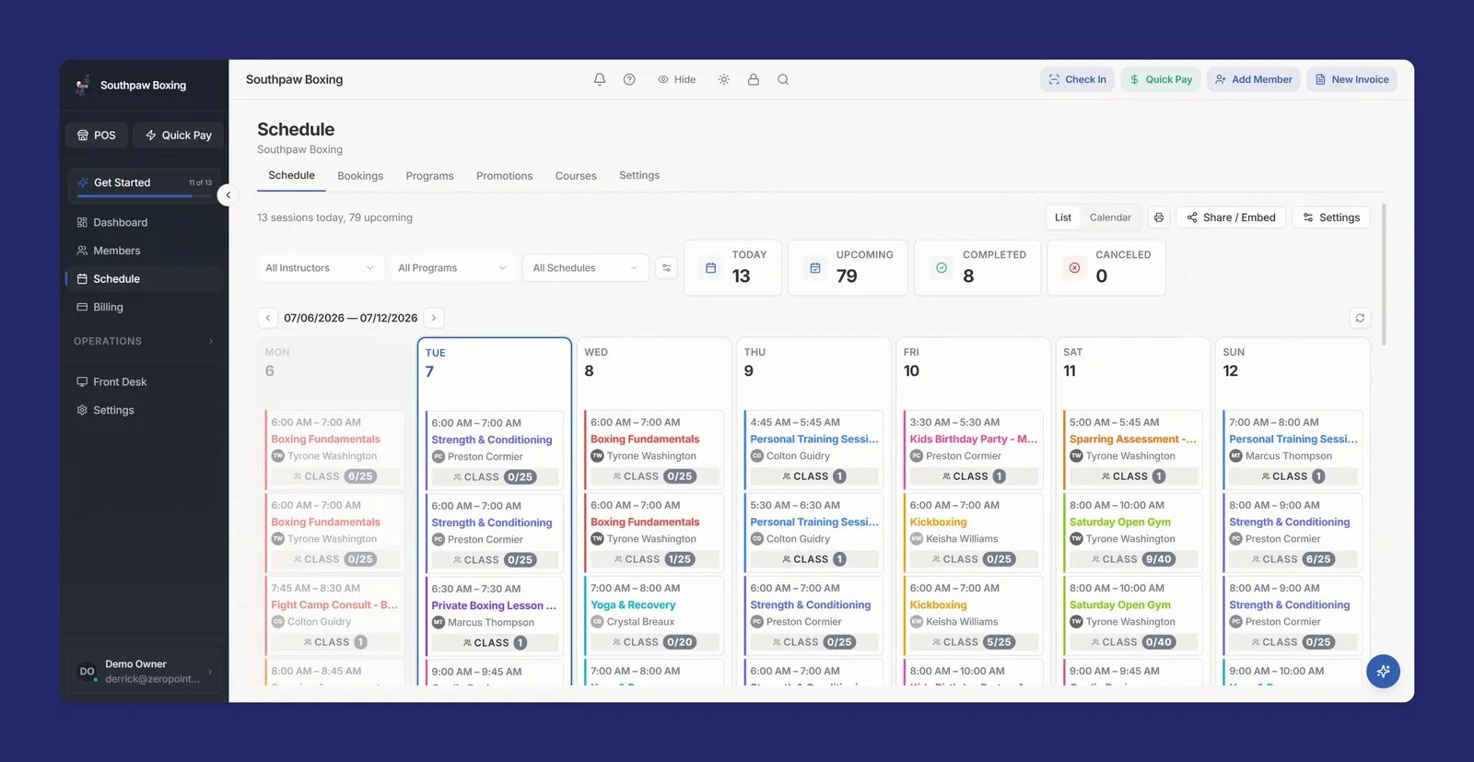Click the POS button in sidebar

[96, 135]
